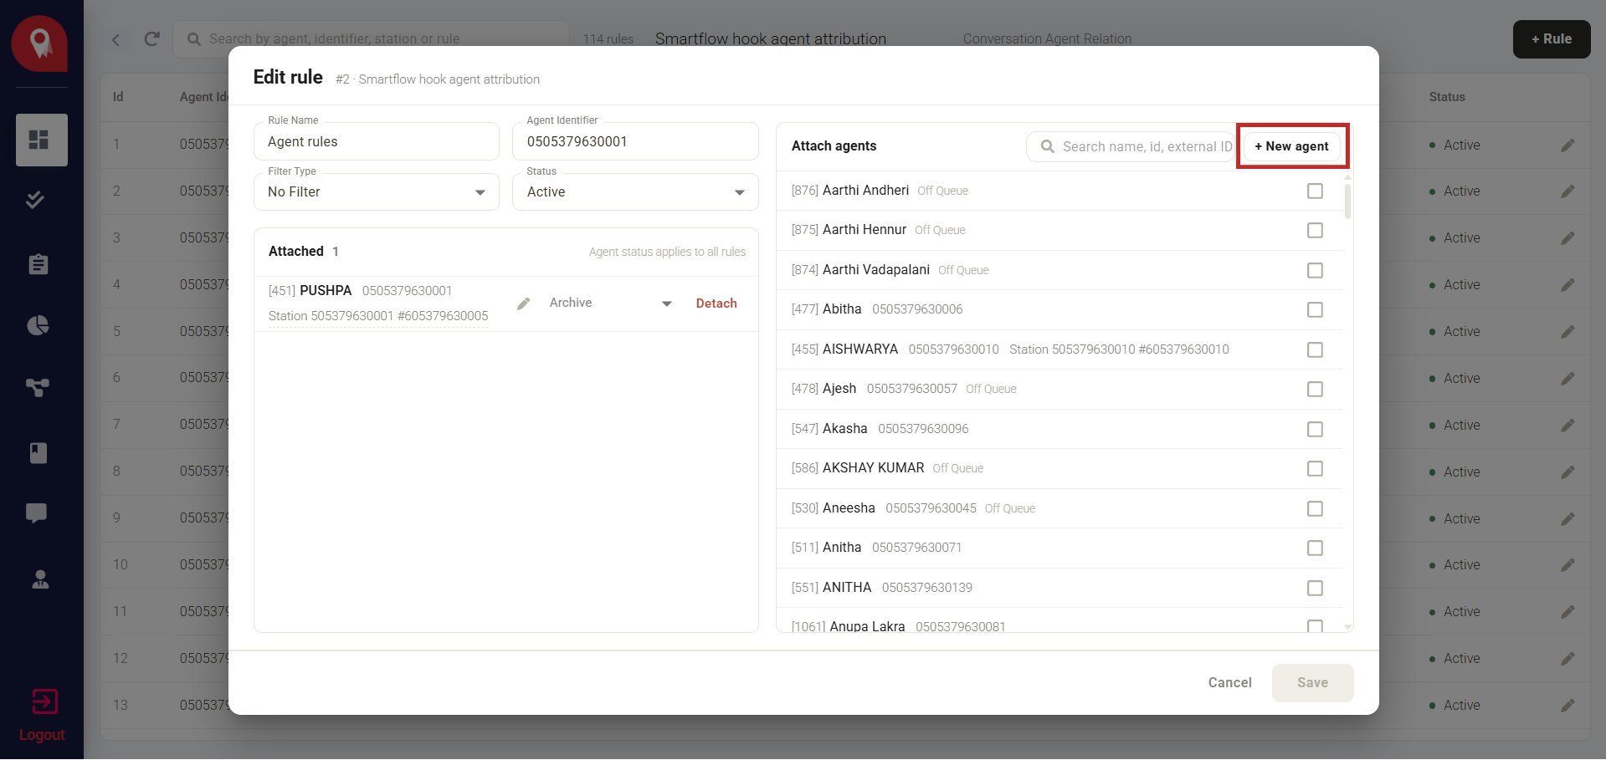Check the box for Abitha

click(x=1315, y=309)
